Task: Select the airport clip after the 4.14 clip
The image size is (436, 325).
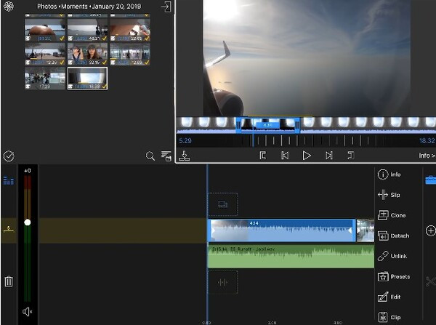Action: (366, 230)
